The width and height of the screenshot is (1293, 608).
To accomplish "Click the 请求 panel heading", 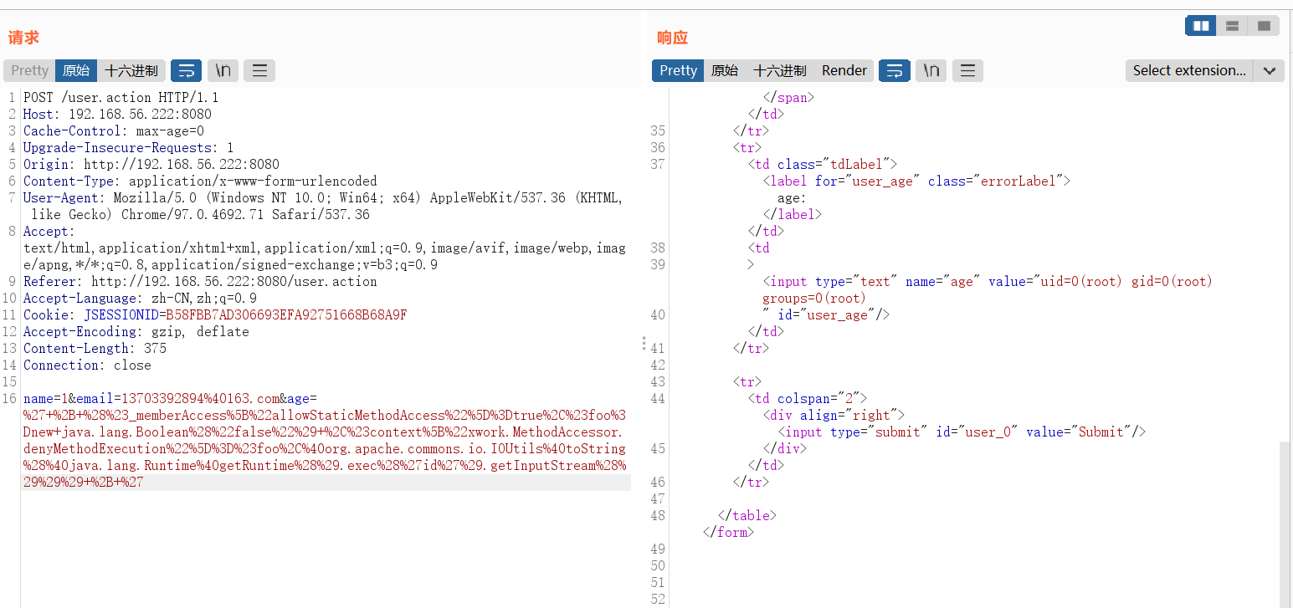I will (x=23, y=38).
